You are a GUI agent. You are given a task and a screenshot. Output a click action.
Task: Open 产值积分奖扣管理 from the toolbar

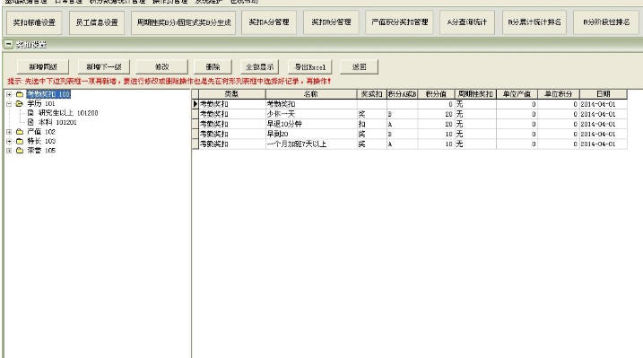click(x=399, y=22)
